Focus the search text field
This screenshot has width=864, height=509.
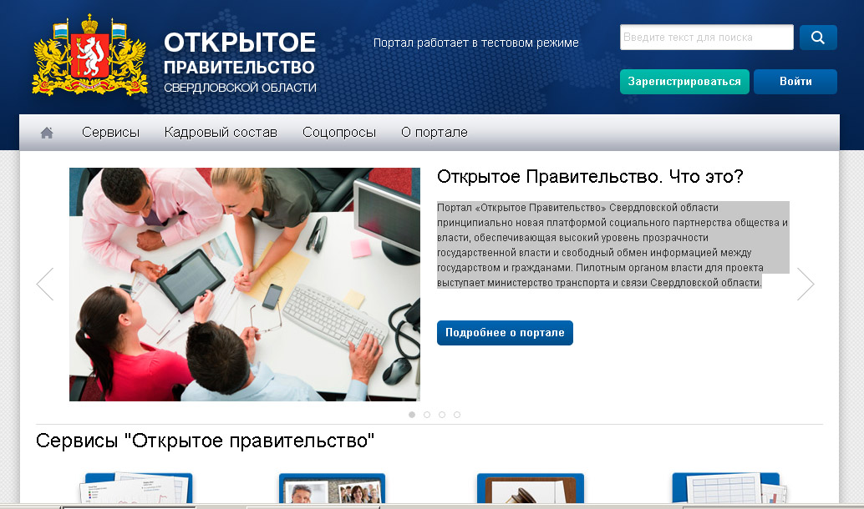coord(706,38)
